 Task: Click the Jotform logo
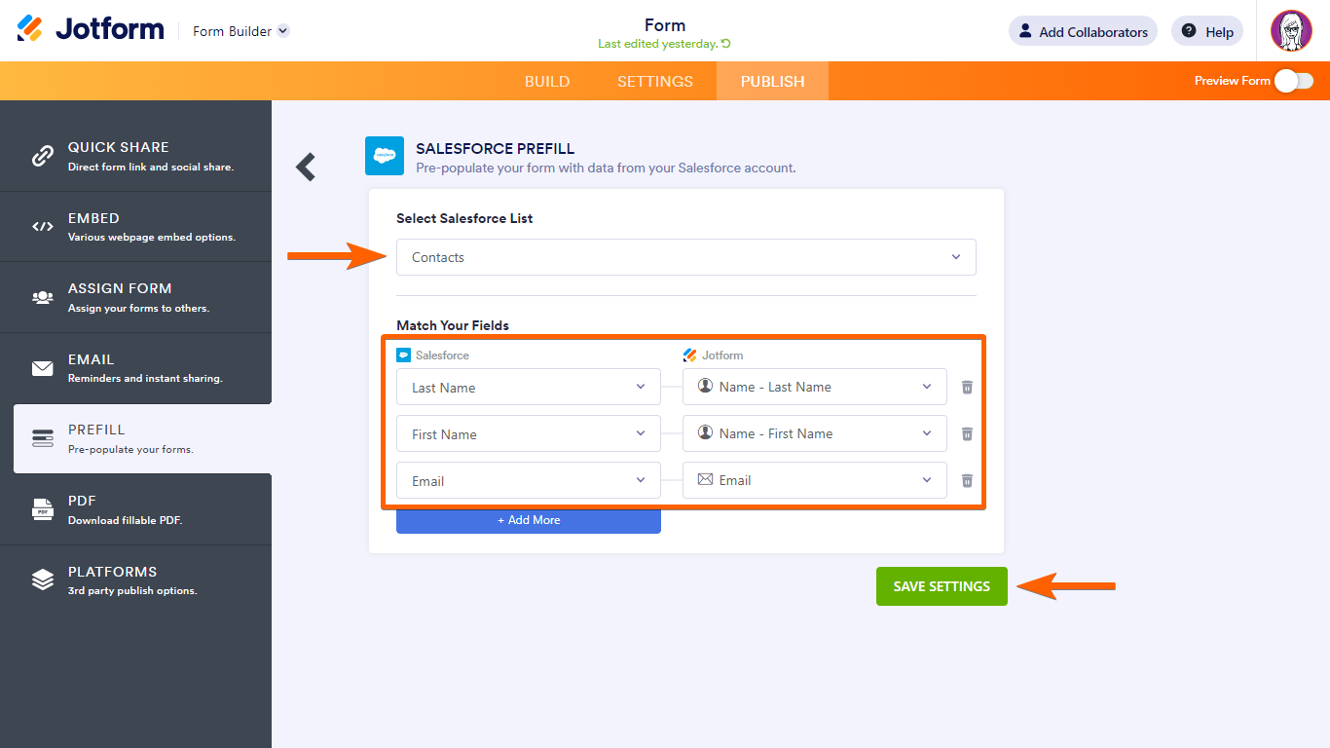[x=91, y=29]
